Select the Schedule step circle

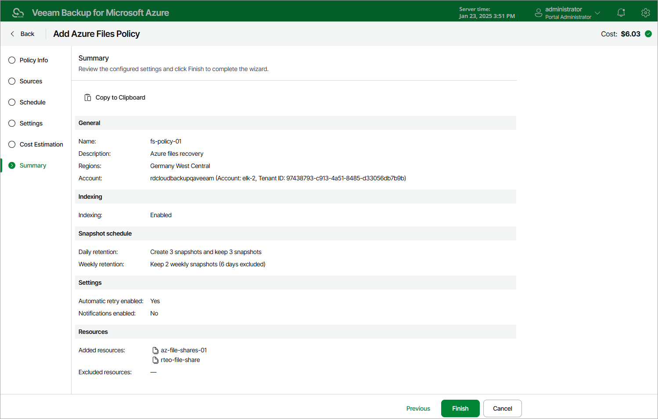click(x=12, y=102)
